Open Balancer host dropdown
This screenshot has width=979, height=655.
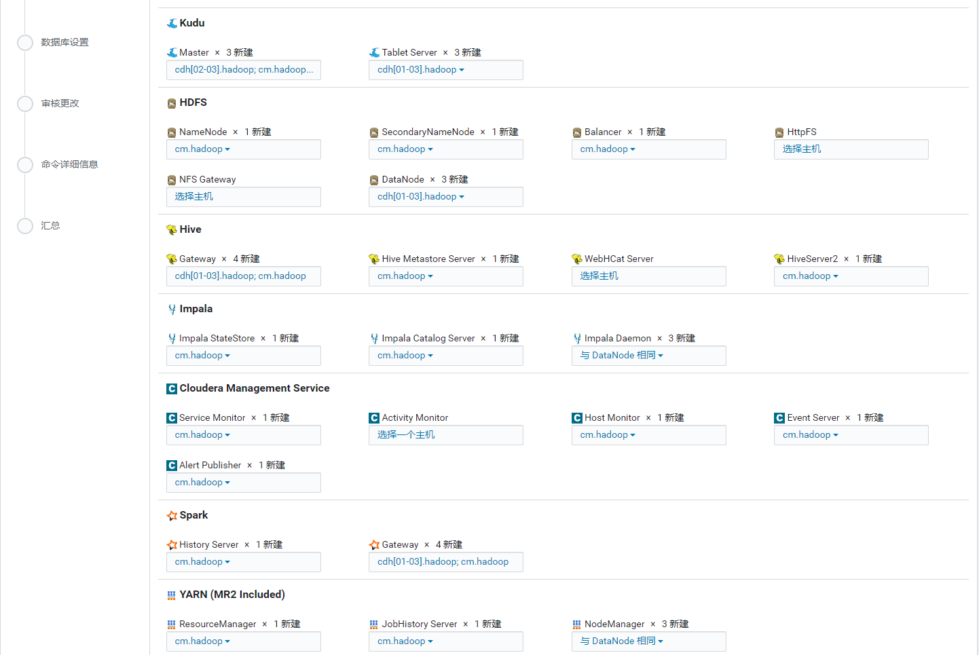coord(649,149)
